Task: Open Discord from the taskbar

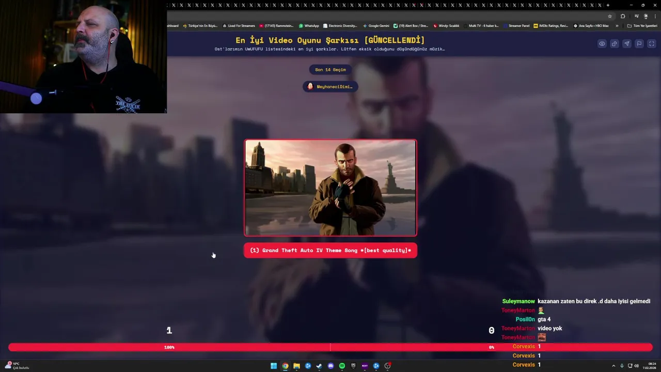Action: pyautogui.click(x=330, y=366)
